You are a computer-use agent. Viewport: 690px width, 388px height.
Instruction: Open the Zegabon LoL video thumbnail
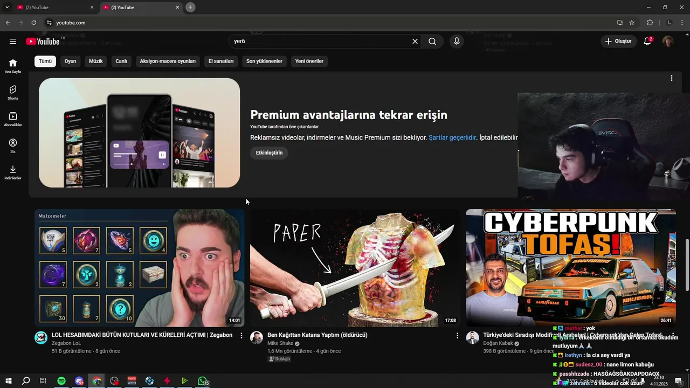point(139,268)
